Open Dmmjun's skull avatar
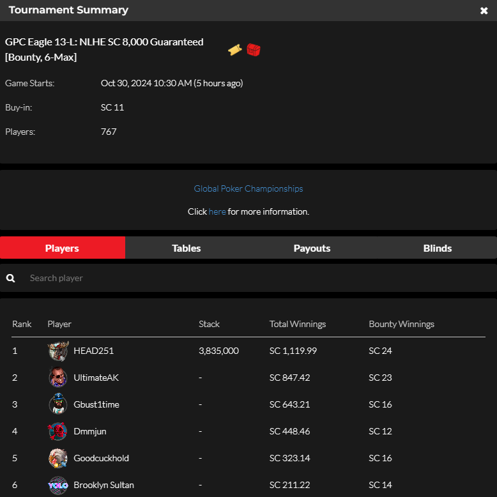This screenshot has height=497, width=497. 57,431
